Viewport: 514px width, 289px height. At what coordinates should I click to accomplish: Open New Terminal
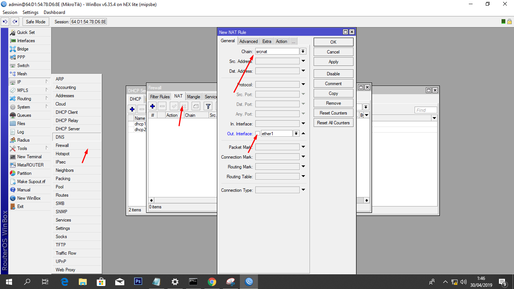30,157
